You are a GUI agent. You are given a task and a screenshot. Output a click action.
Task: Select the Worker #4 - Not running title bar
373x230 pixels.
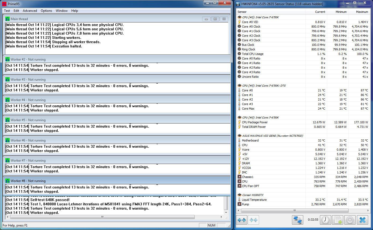pos(117,100)
